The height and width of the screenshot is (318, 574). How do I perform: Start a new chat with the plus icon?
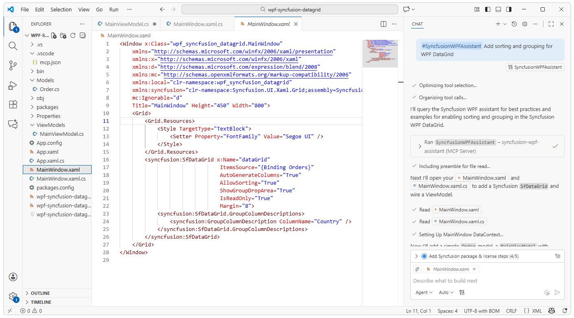point(497,24)
